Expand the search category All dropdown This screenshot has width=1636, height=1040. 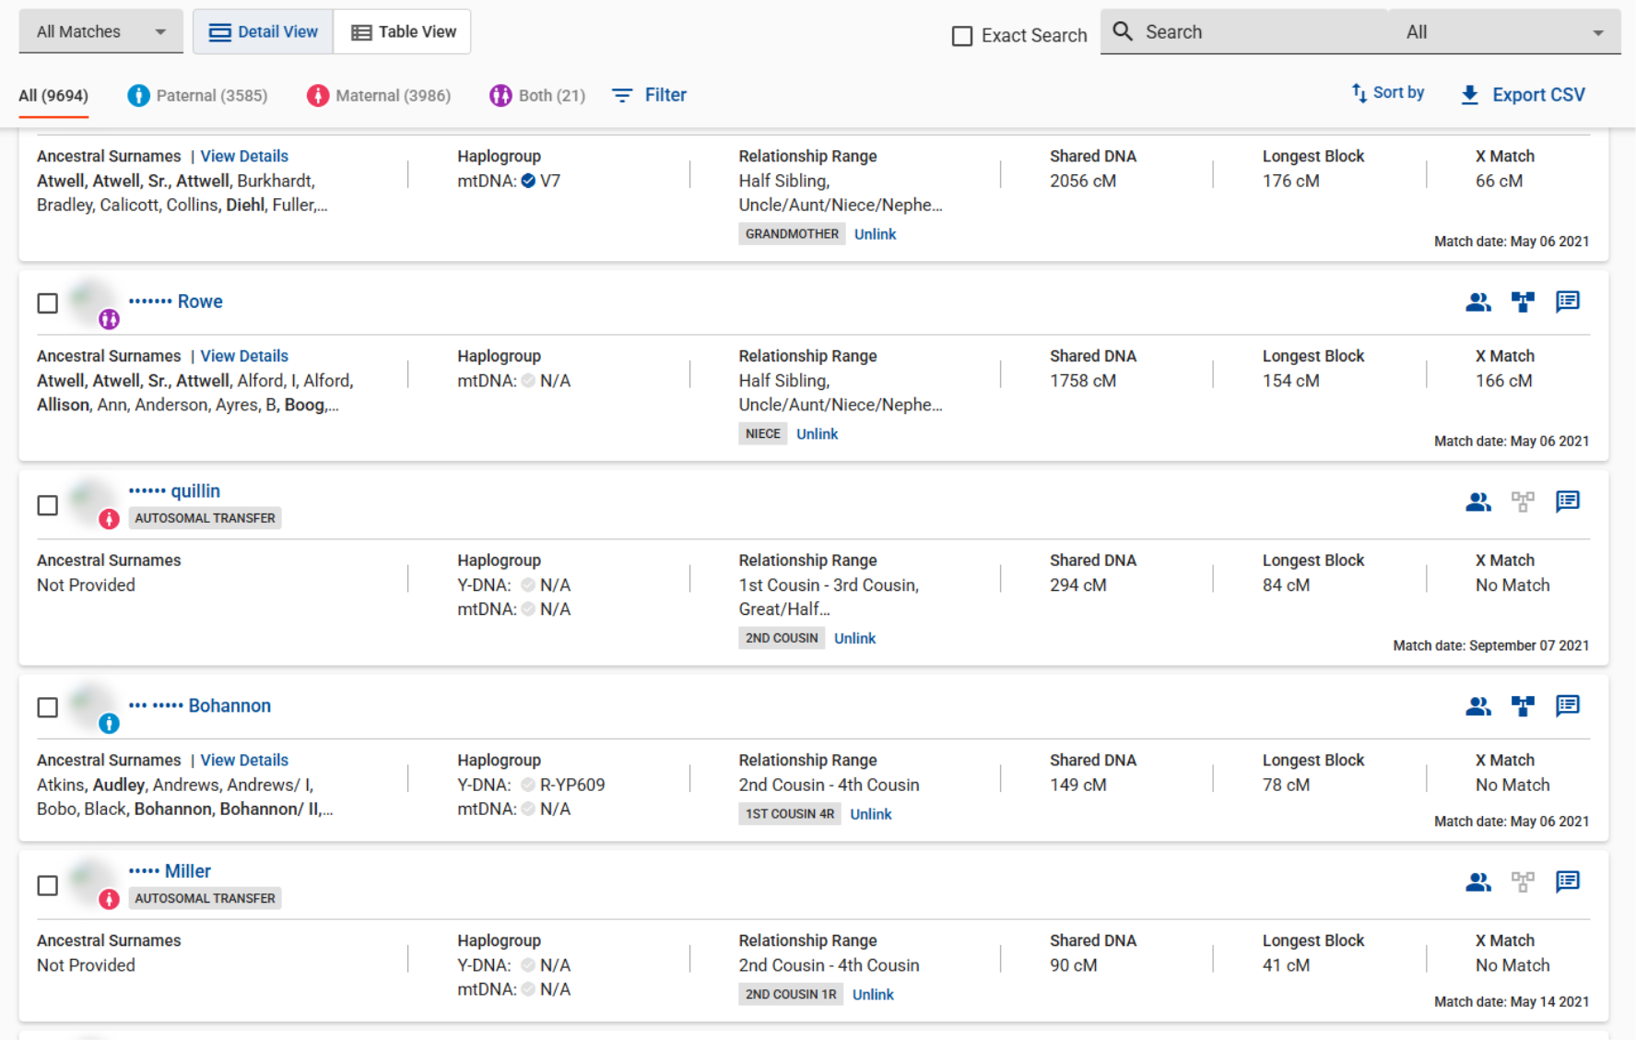point(1503,32)
